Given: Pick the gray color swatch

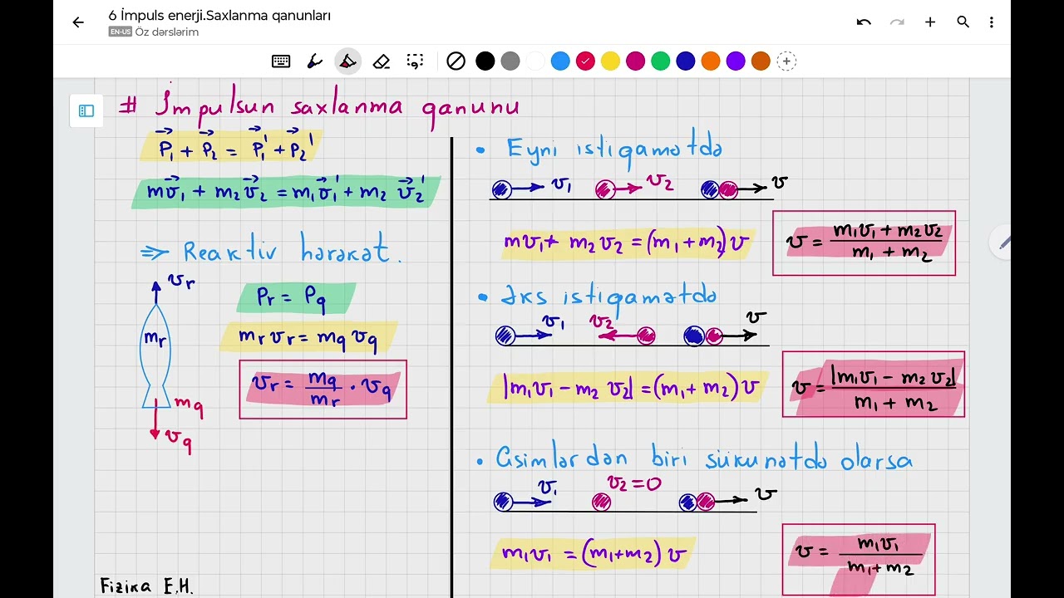Looking at the screenshot, I should (x=510, y=61).
